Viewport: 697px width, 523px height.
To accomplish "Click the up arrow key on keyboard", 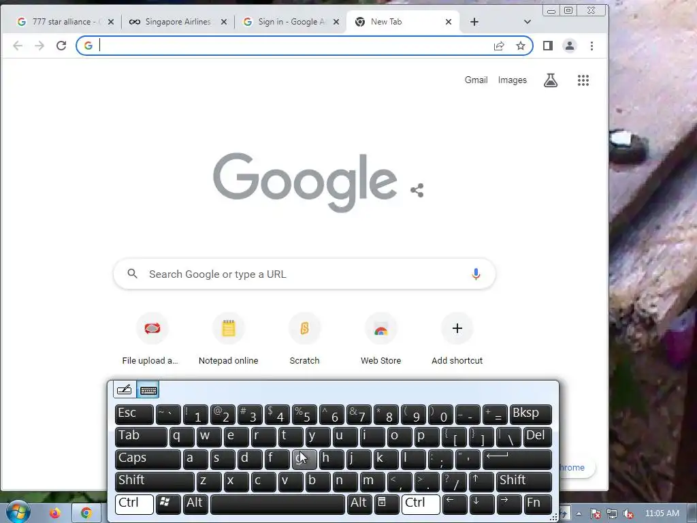I will pos(481,481).
